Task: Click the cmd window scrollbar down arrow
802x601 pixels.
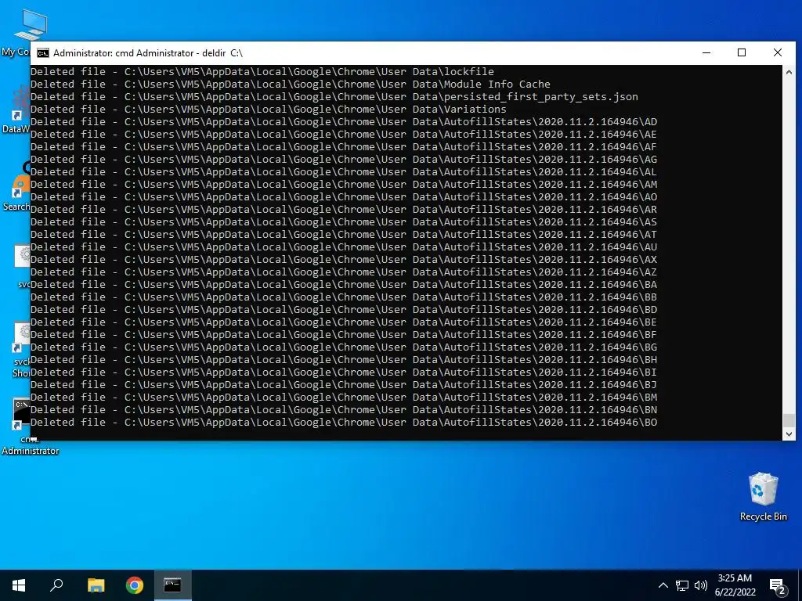Action: [789, 434]
